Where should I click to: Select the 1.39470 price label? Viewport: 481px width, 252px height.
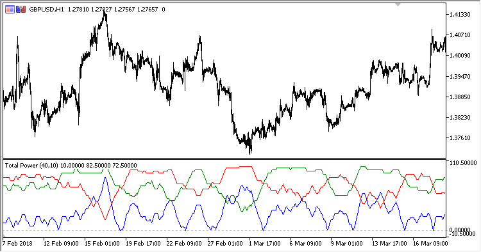[x=460, y=76]
